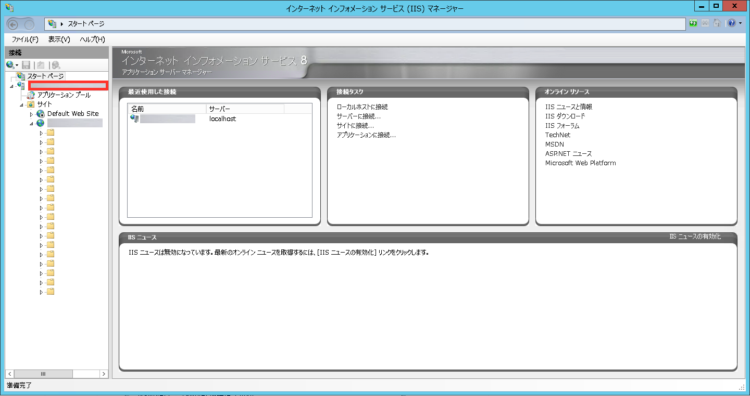Open ASP.NET ニュース link

click(569, 154)
